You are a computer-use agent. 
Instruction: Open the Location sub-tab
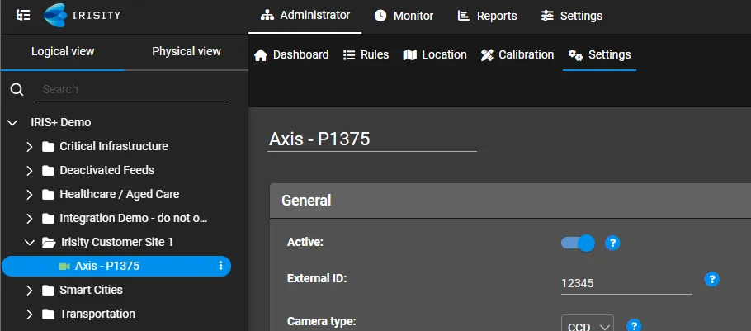pos(434,55)
